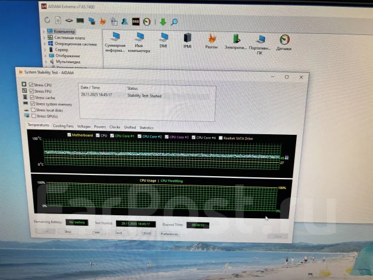Select Системная плата label in tree
The height and width of the screenshot is (280, 373).
tap(69, 37)
